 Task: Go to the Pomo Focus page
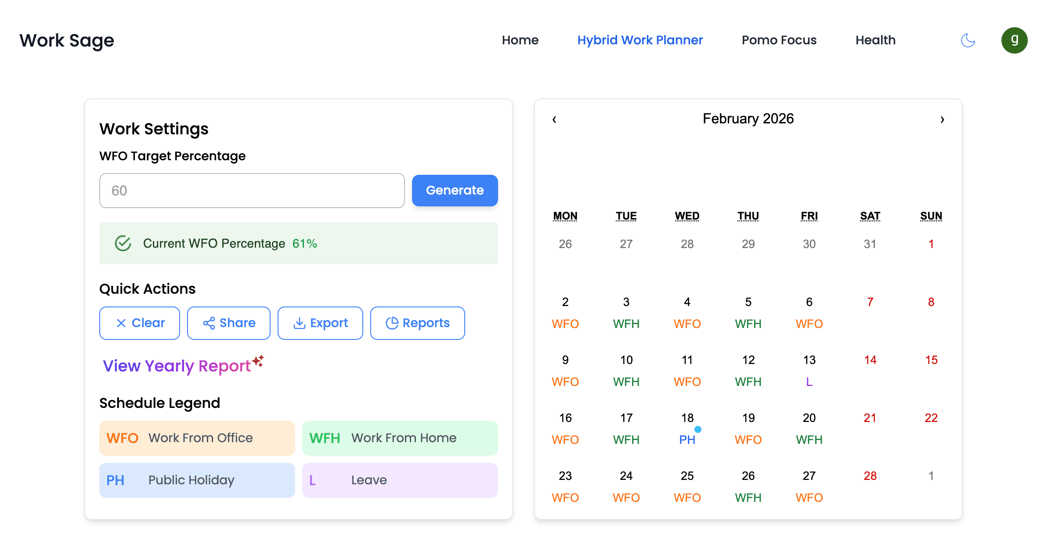(x=779, y=40)
